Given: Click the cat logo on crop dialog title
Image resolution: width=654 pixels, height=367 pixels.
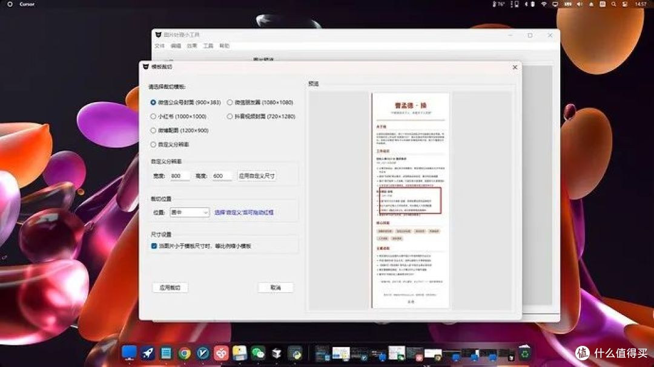Looking at the screenshot, I should pos(145,67).
